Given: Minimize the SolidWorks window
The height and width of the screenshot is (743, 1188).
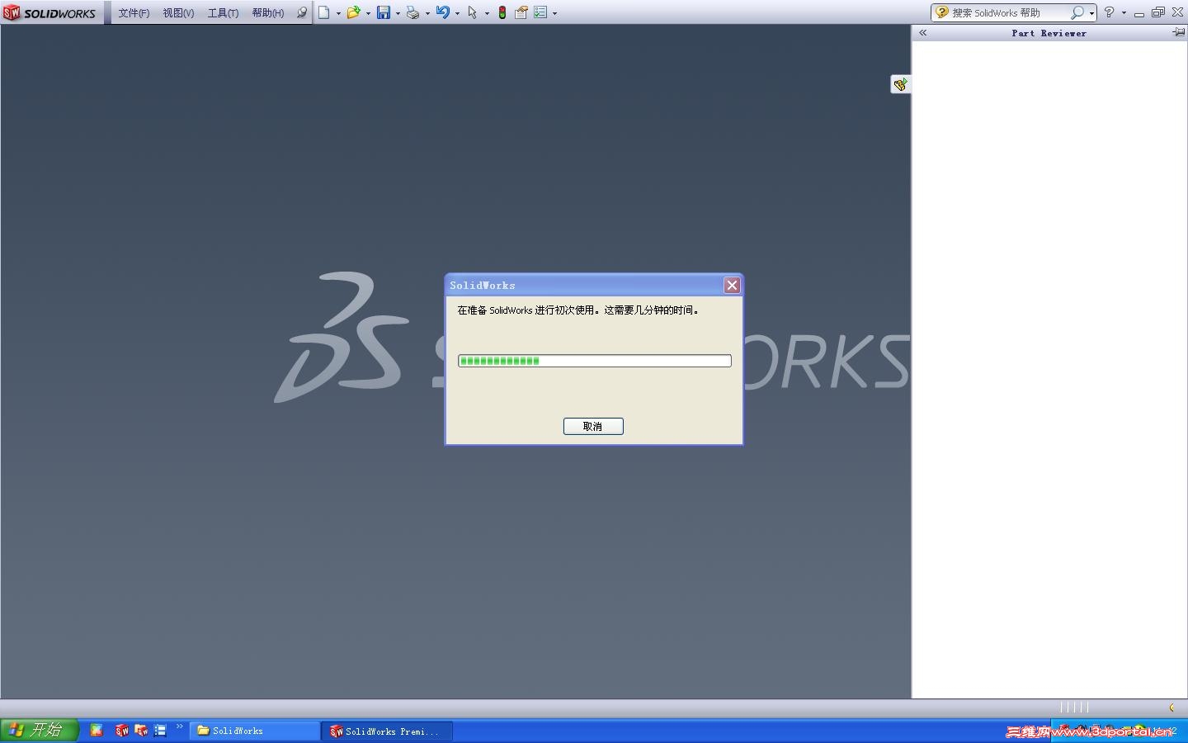Looking at the screenshot, I should [1139, 13].
